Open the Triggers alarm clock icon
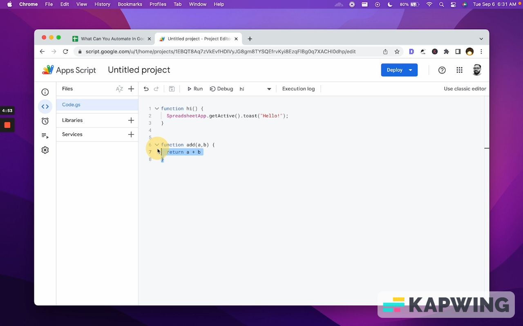523x326 pixels. click(45, 121)
